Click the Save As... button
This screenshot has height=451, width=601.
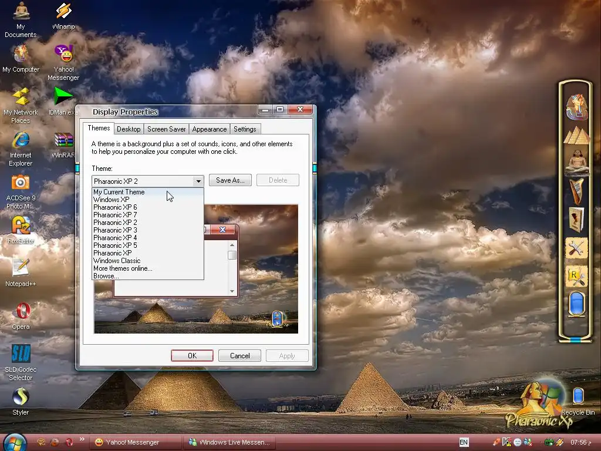pos(230,180)
